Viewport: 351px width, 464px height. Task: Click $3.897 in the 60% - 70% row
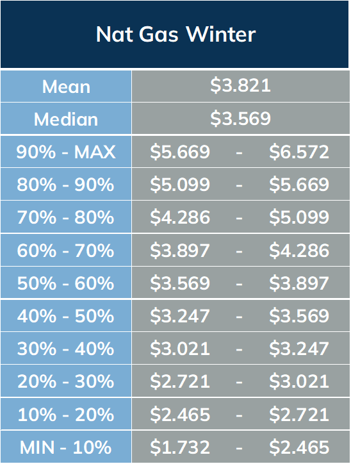[180, 251]
